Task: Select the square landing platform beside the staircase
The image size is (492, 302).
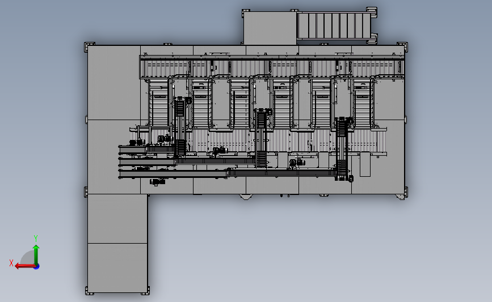Action: pos(270,28)
